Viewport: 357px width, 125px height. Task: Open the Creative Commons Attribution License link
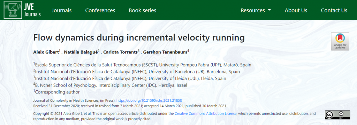tap(206, 114)
